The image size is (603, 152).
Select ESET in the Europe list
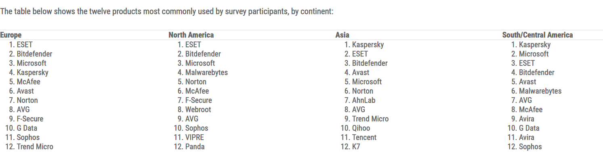coord(25,45)
